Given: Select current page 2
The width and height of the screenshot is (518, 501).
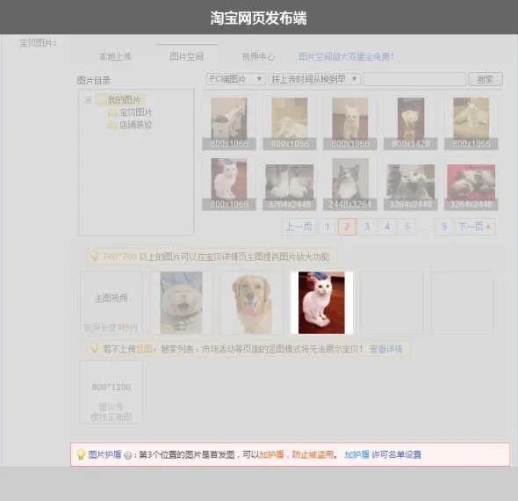Looking at the screenshot, I should [347, 227].
